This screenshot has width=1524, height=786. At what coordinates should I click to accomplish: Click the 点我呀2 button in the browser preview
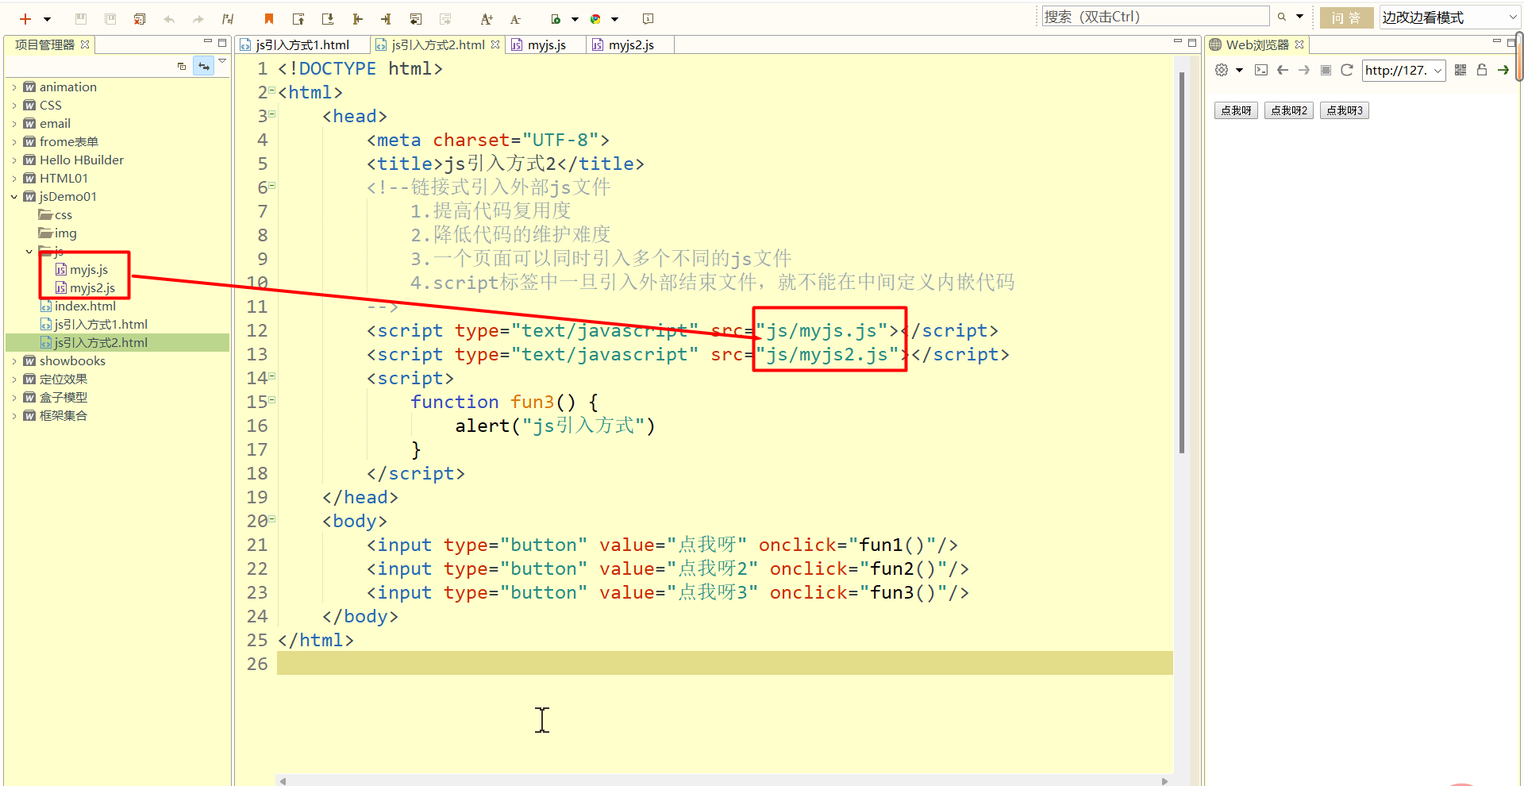pos(1289,110)
